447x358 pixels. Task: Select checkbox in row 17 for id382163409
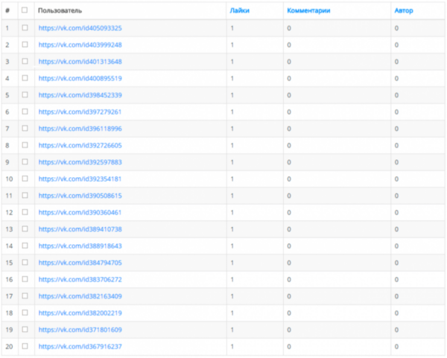tap(25, 296)
